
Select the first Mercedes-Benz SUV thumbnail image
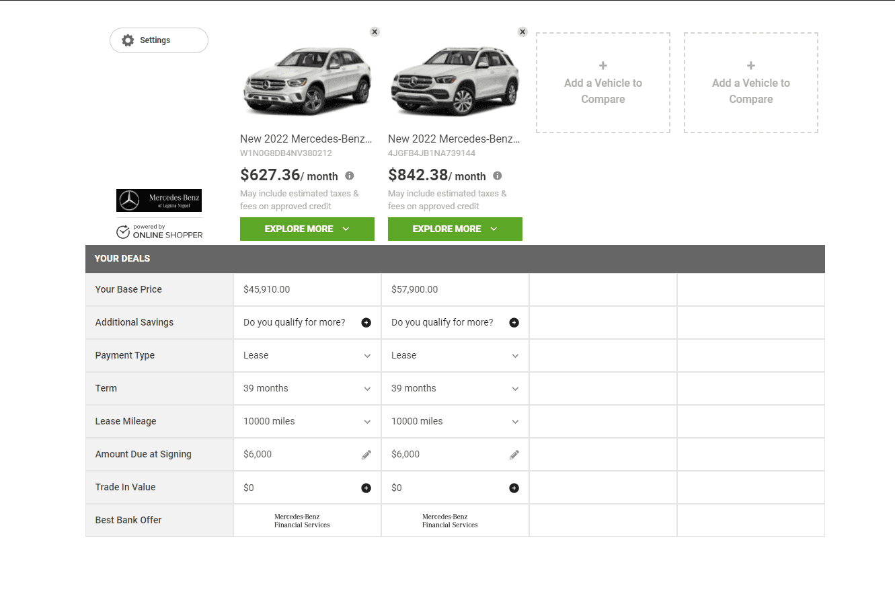307,81
